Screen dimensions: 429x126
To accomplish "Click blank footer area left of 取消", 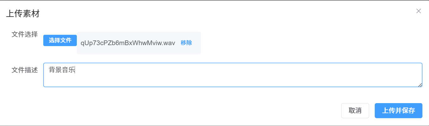I will point(188,111).
